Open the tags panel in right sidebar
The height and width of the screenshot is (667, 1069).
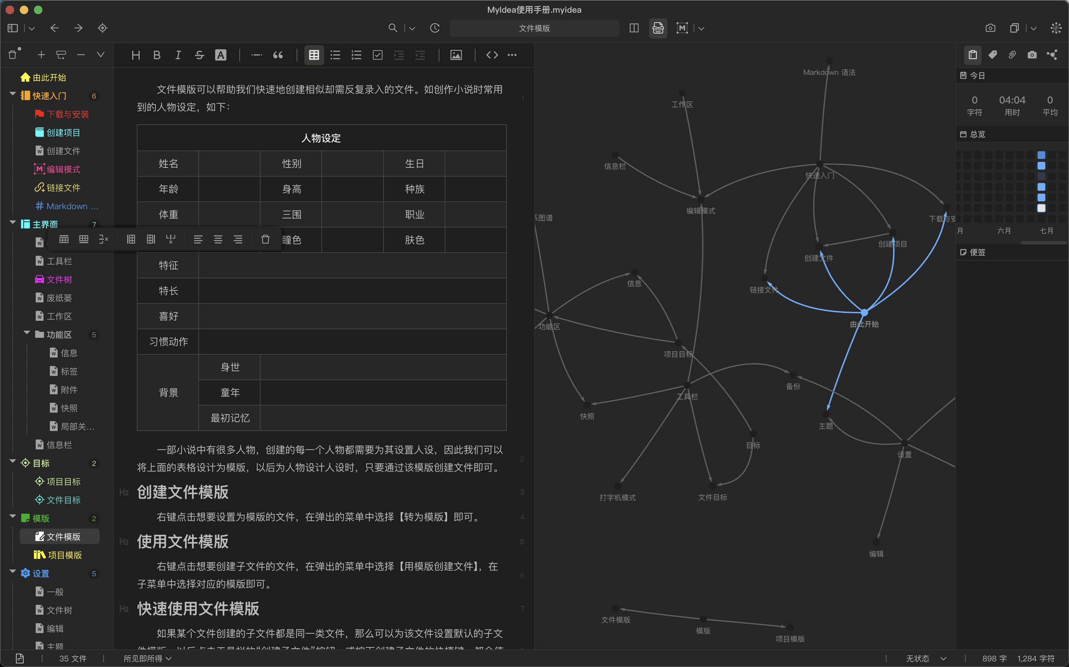point(993,55)
